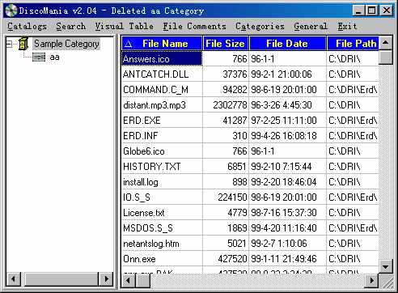Click the Exit menu item
The height and width of the screenshot is (293, 398).
(347, 27)
